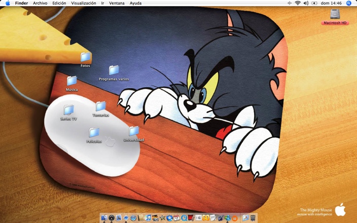The image size is (357, 223).
Task: Click the crosshair status icon in menu bar
Action: [x=290, y=3]
